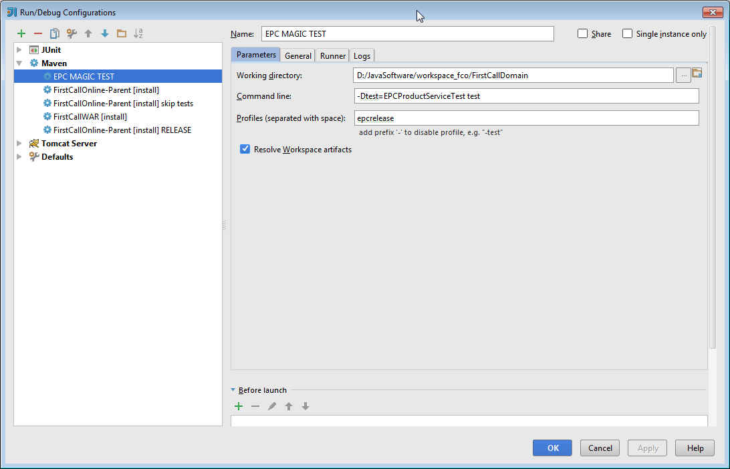Enable the Share checkbox
The image size is (730, 469).
point(583,33)
